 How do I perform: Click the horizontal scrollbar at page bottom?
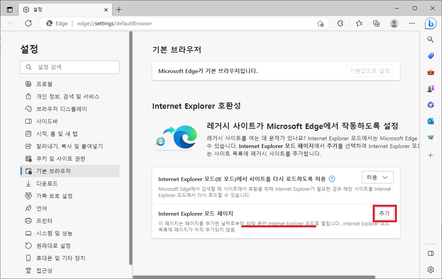pos(254,277)
